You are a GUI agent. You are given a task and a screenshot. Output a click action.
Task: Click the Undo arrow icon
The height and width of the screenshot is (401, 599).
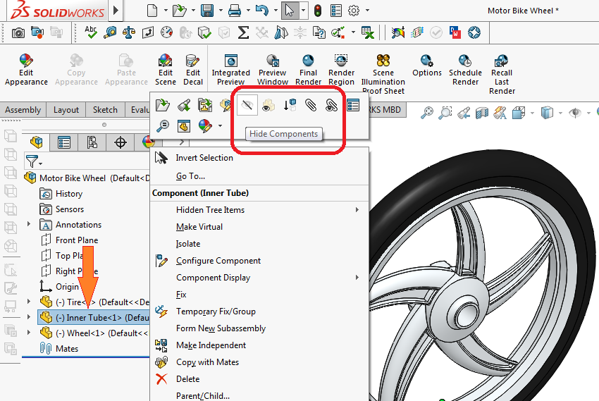[261, 11]
